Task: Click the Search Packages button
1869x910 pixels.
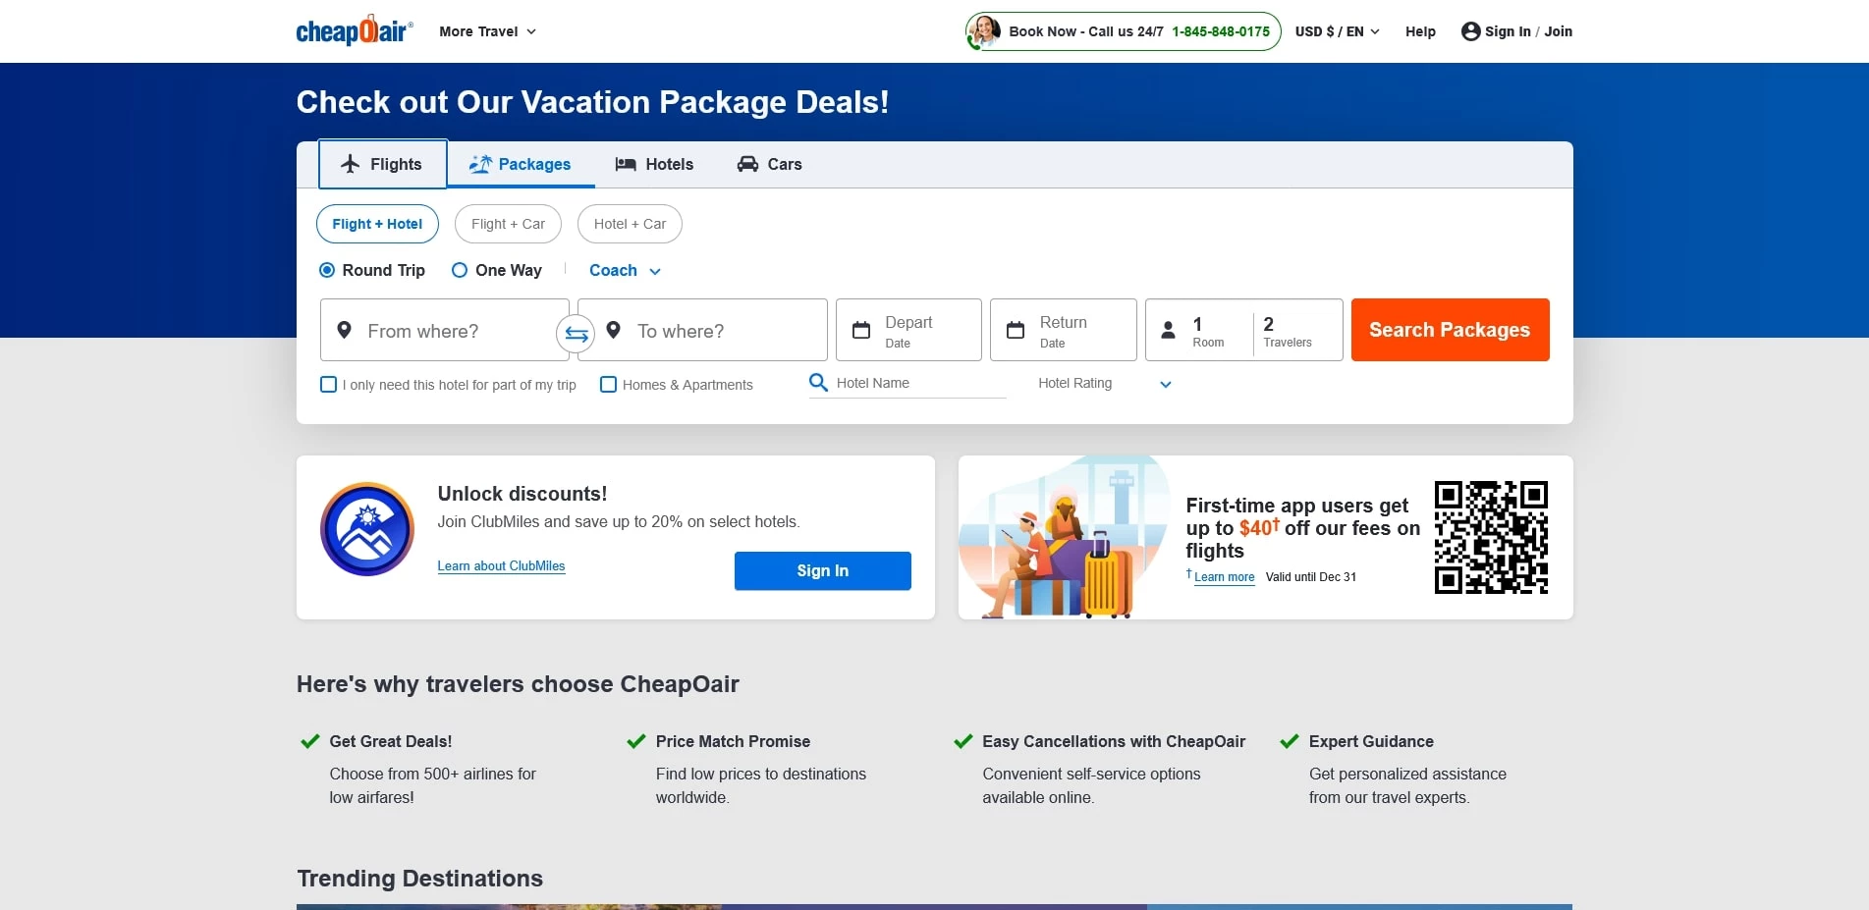Action: pyautogui.click(x=1450, y=330)
